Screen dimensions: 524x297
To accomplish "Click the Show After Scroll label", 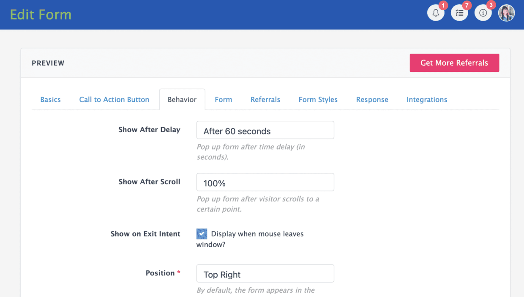I will click(149, 182).
